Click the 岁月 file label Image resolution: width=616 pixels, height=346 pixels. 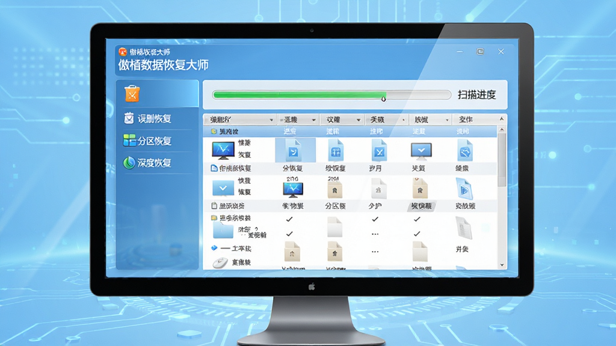click(375, 168)
